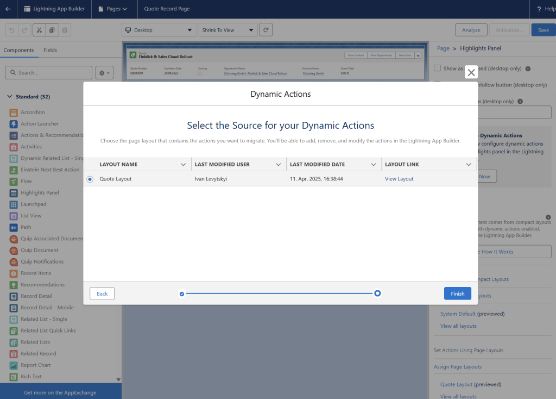The height and width of the screenshot is (399, 556).
Task: Select the Quote Layout radio button
Action: tap(90, 179)
